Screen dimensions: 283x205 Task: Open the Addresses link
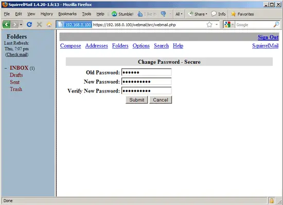point(97,46)
